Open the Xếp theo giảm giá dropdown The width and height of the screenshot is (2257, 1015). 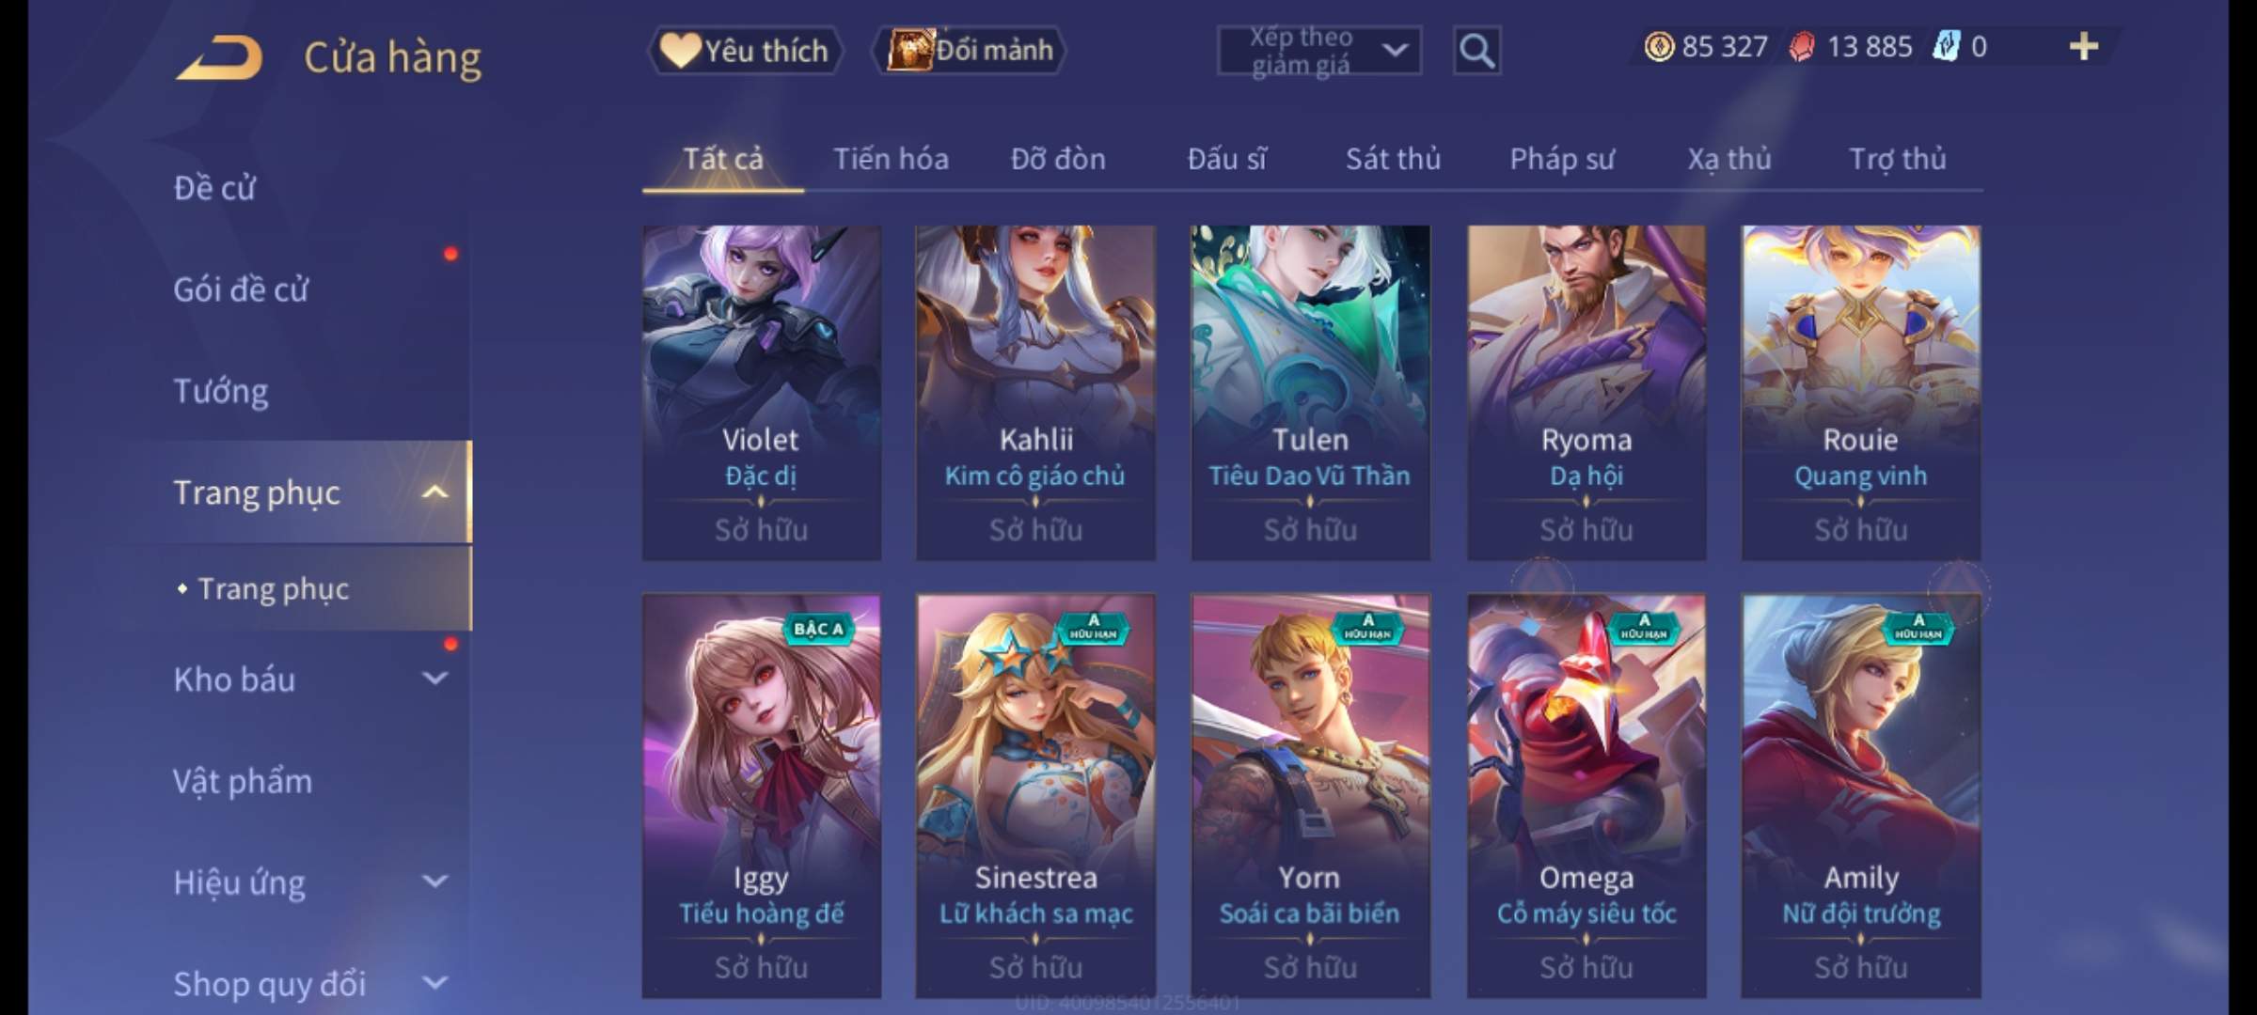[x=1318, y=51]
